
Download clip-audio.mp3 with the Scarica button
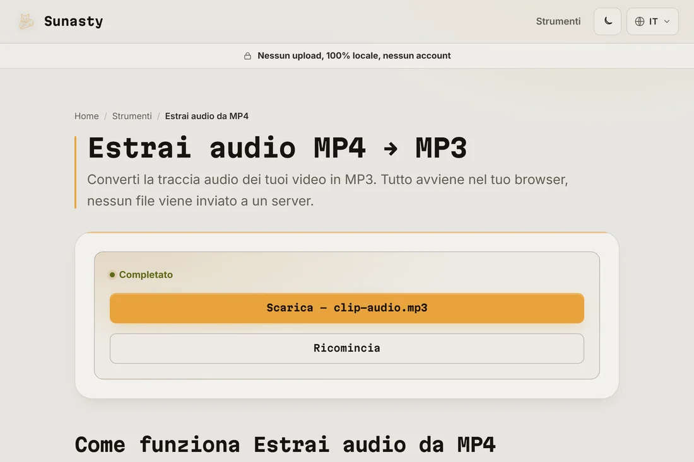[347, 308]
